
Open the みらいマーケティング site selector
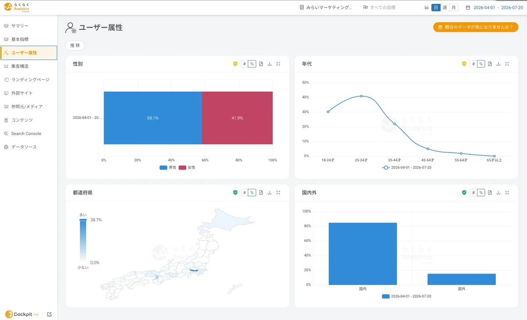coord(326,7)
